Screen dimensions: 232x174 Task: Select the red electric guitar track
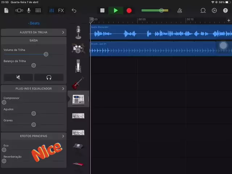[x=78, y=83]
